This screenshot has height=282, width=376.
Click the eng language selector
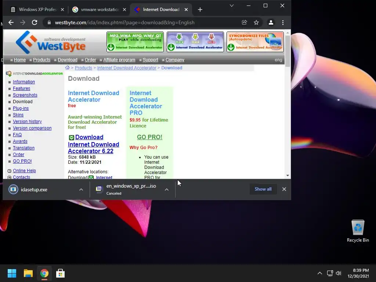tap(278, 60)
